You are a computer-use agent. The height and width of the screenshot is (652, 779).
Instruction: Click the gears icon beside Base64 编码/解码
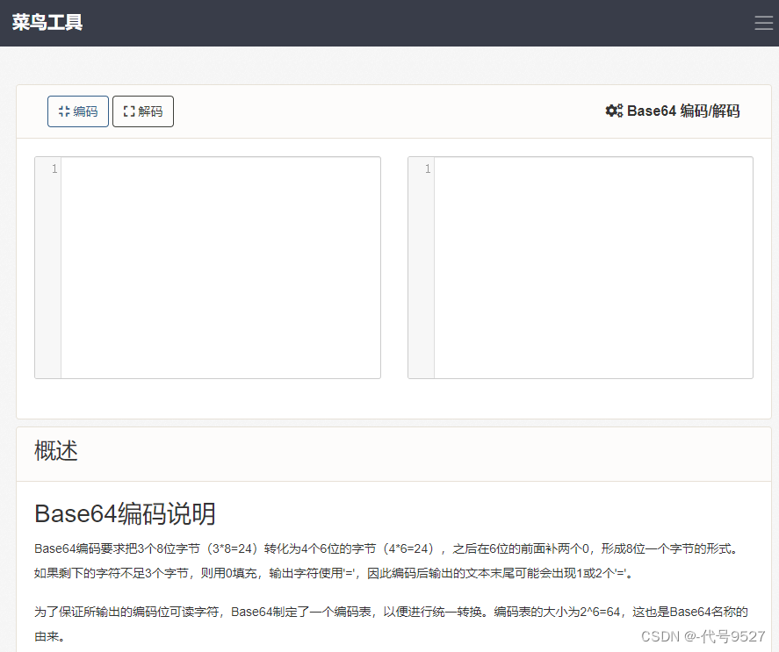pyautogui.click(x=613, y=111)
